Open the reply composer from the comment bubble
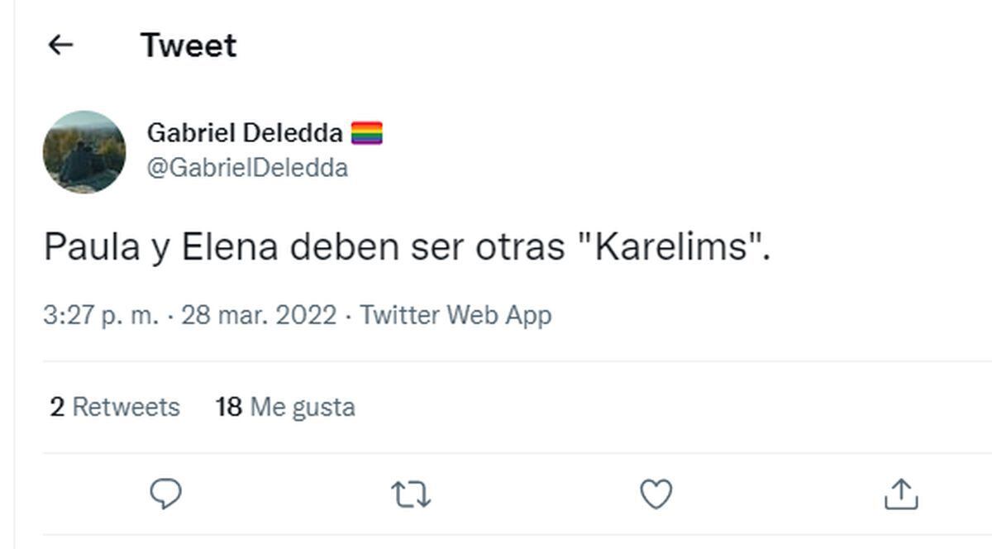The height and width of the screenshot is (549, 992). pyautogui.click(x=165, y=494)
